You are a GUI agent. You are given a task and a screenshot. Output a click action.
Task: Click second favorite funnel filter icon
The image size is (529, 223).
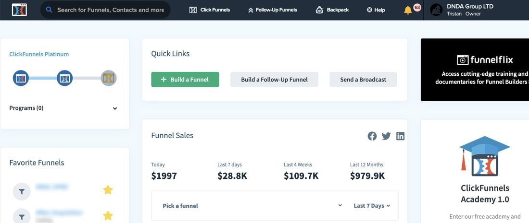pos(22,217)
